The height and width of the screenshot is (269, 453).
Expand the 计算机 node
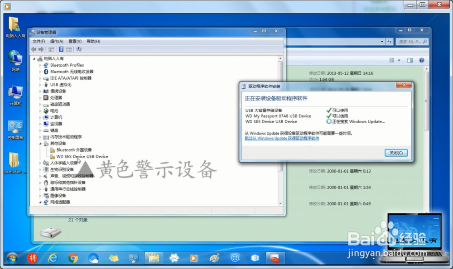click(40, 117)
